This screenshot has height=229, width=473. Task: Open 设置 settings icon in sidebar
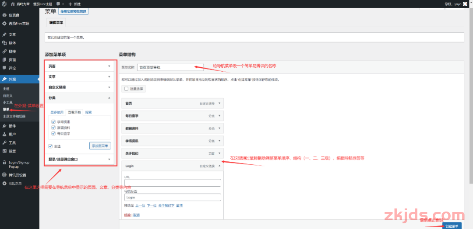(4, 151)
